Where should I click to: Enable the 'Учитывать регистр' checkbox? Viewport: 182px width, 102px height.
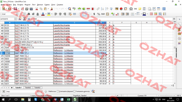coord(74,91)
